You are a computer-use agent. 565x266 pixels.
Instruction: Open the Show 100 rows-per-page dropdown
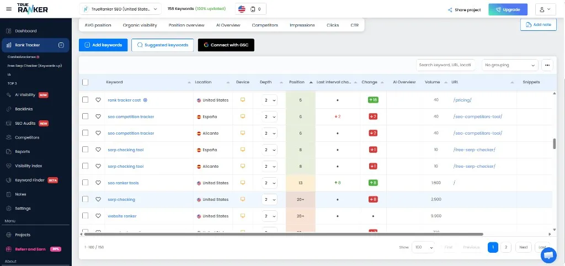pyautogui.click(x=423, y=247)
